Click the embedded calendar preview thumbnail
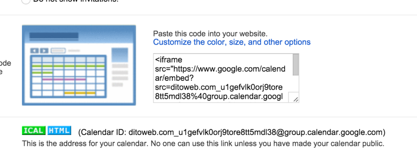The width and height of the screenshot is (417, 150). pos(79,65)
